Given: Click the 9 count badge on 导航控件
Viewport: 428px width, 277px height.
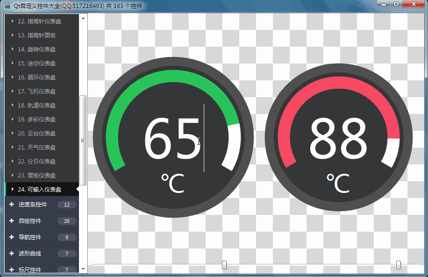Looking at the screenshot, I should click(66, 237).
